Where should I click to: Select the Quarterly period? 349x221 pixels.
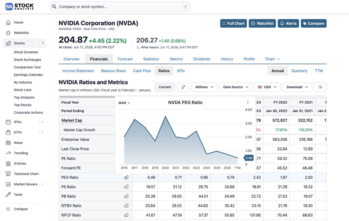299,71
